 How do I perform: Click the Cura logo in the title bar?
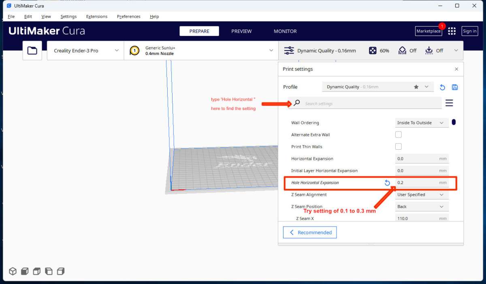(9, 6)
